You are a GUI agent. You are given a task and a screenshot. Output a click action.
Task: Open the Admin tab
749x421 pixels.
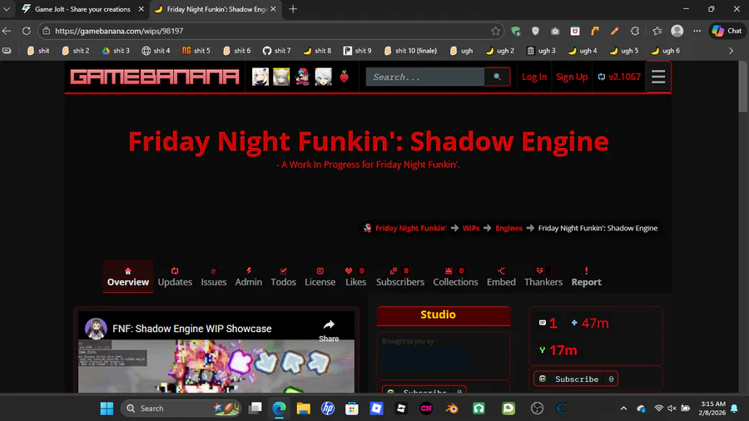248,277
